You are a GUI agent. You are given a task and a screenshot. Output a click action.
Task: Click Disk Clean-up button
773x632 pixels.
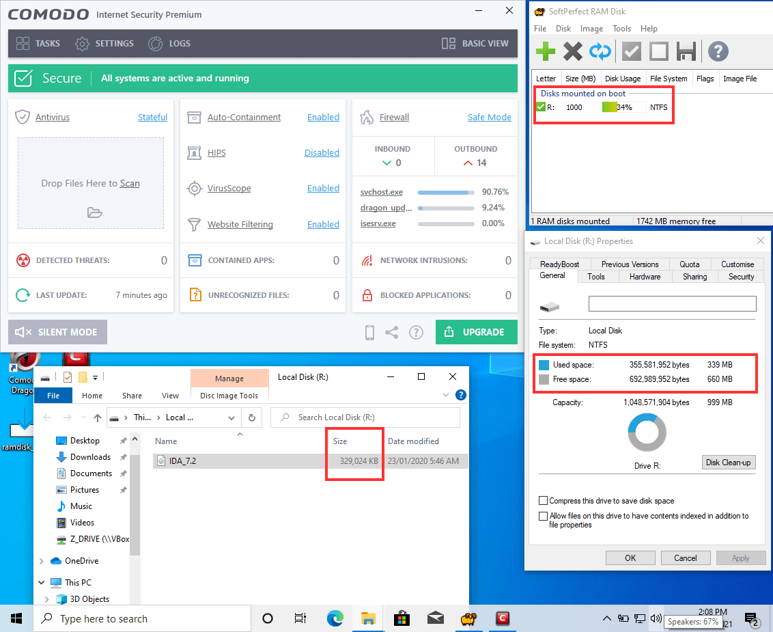tap(728, 463)
